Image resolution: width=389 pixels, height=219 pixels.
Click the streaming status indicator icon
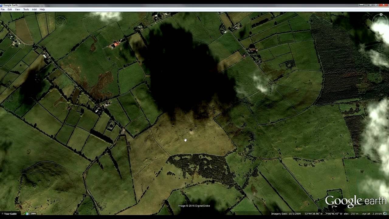point(385,214)
